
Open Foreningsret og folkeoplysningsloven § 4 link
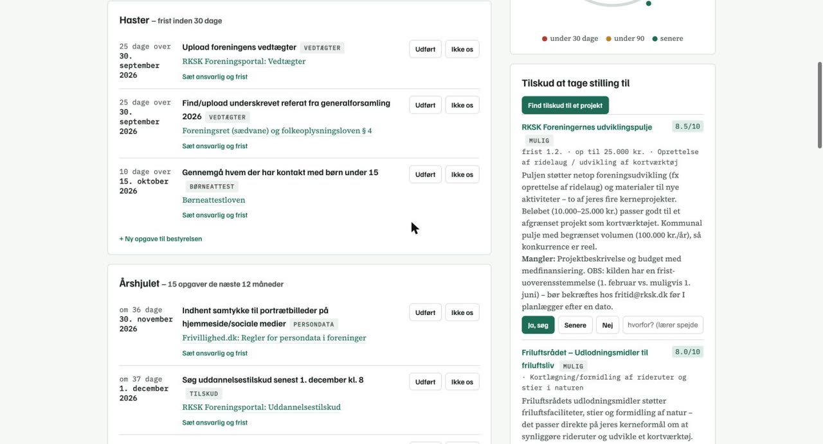277,131
